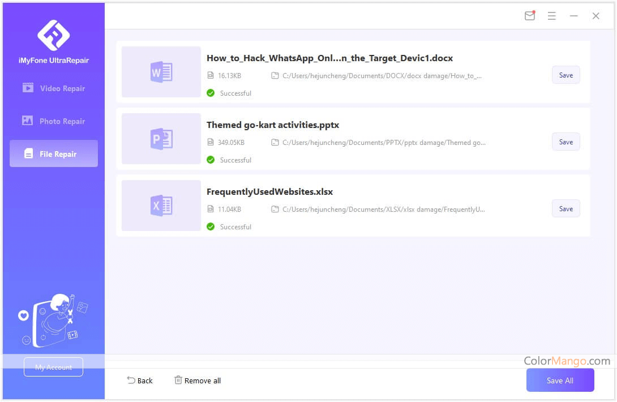This screenshot has width=617, height=402.
Task: Save the FrequentlyUsedWebsites xlsx file
Action: [x=565, y=209]
